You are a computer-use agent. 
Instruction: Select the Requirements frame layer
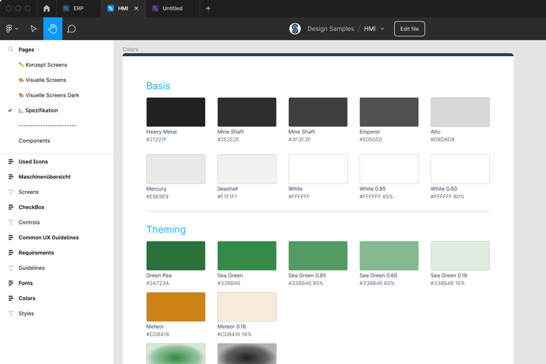pyautogui.click(x=36, y=253)
